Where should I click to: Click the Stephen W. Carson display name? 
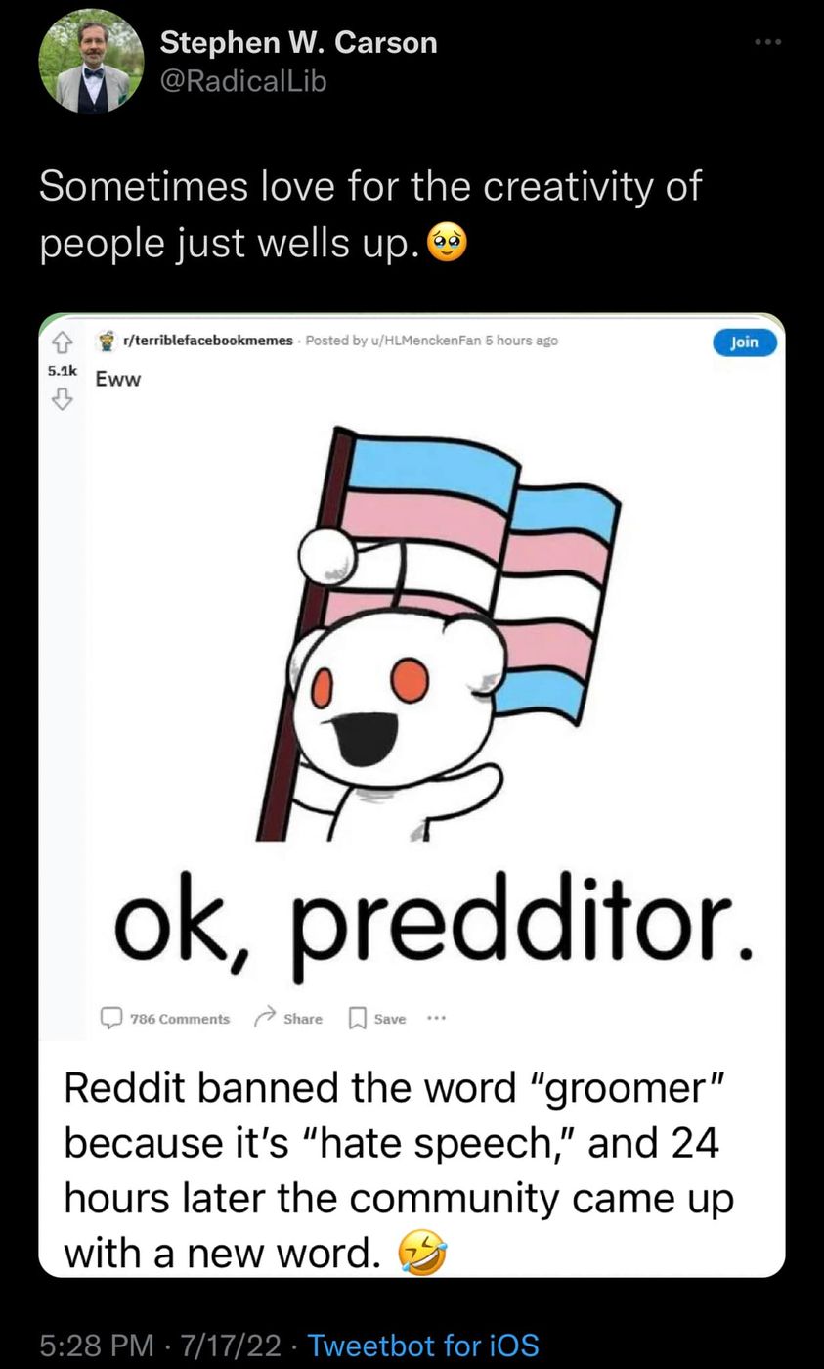click(x=298, y=42)
